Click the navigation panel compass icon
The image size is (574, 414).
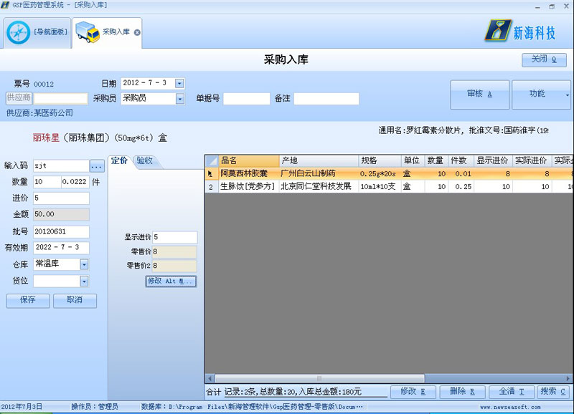pos(18,32)
